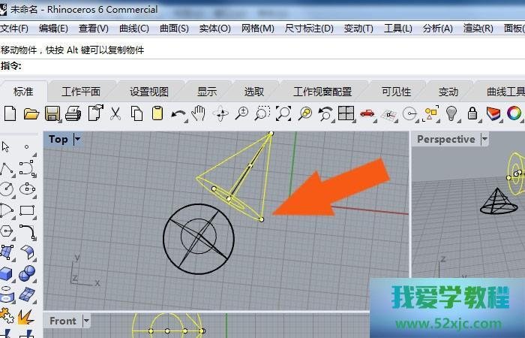Open the 曲线(C) menu
The image size is (525, 338).
tap(134, 29)
